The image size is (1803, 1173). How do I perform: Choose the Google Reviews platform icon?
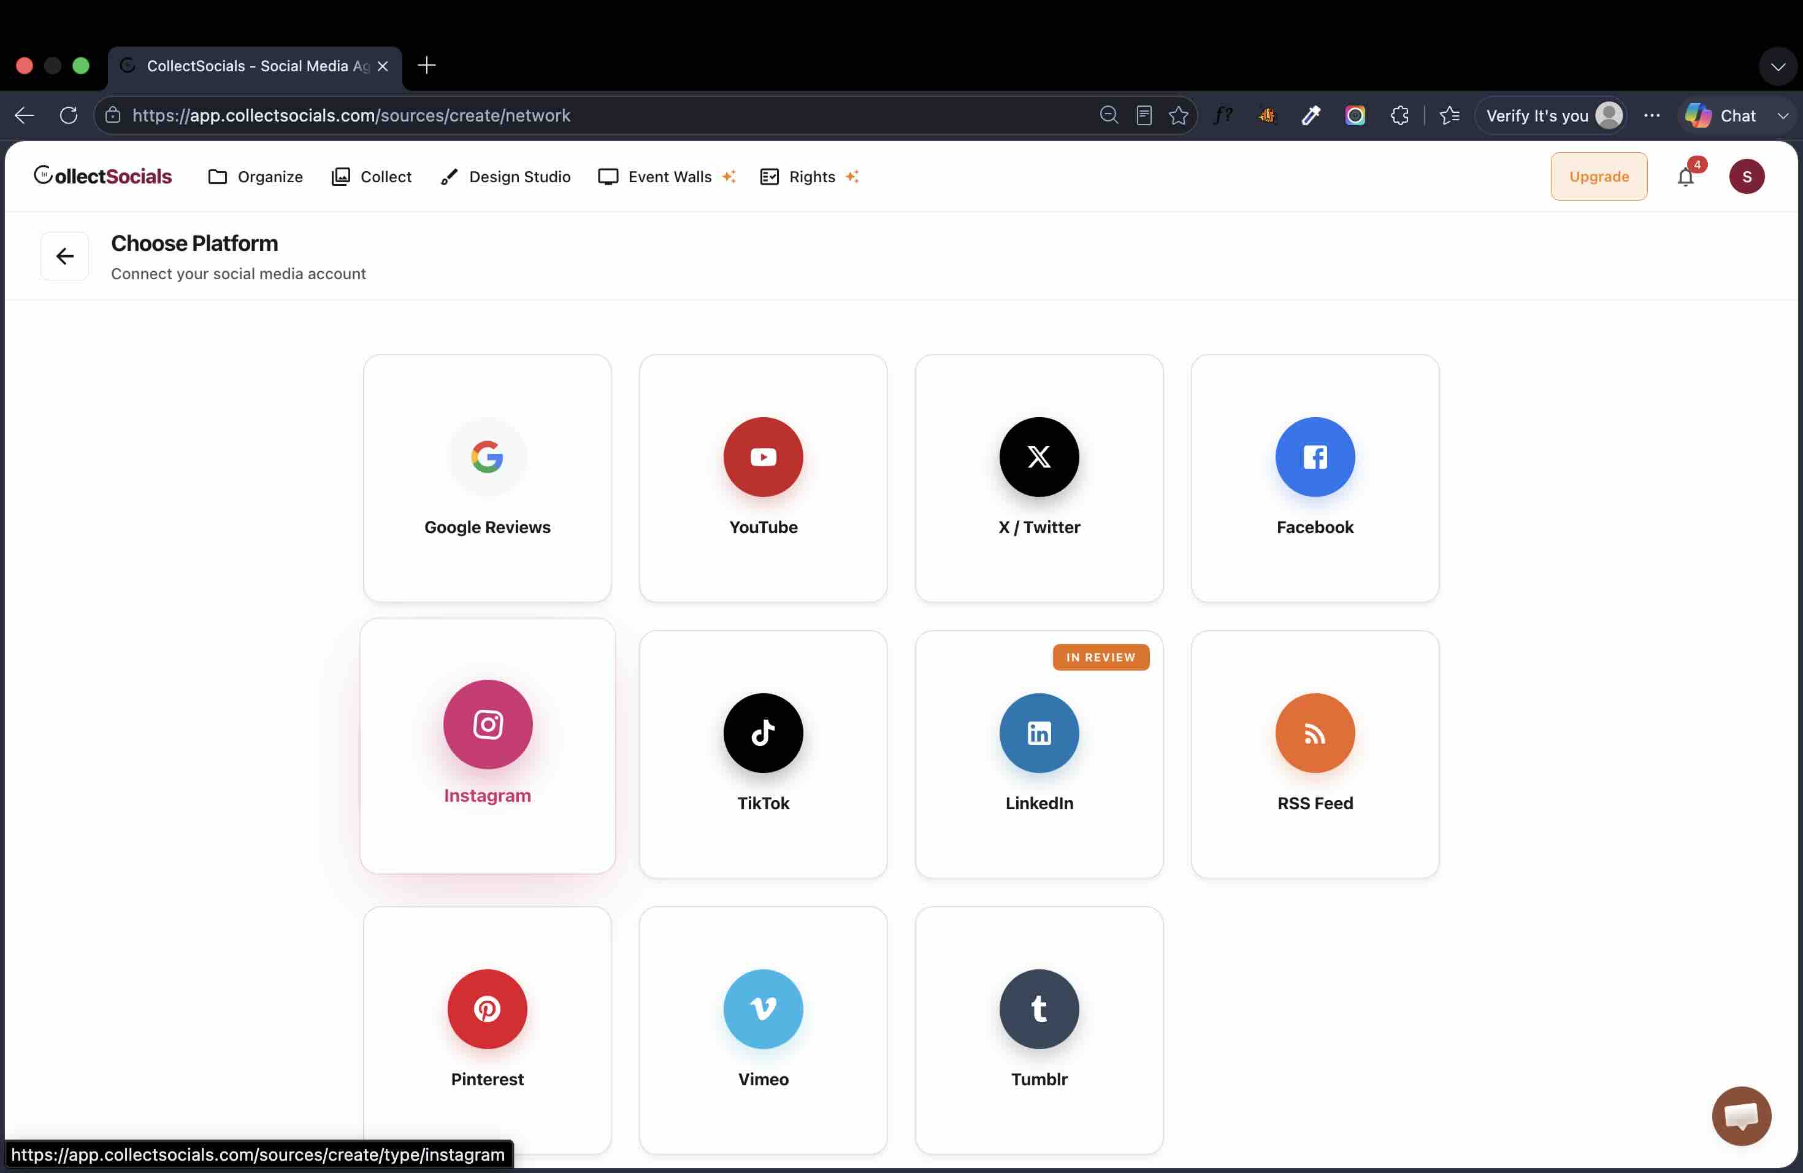pos(487,457)
